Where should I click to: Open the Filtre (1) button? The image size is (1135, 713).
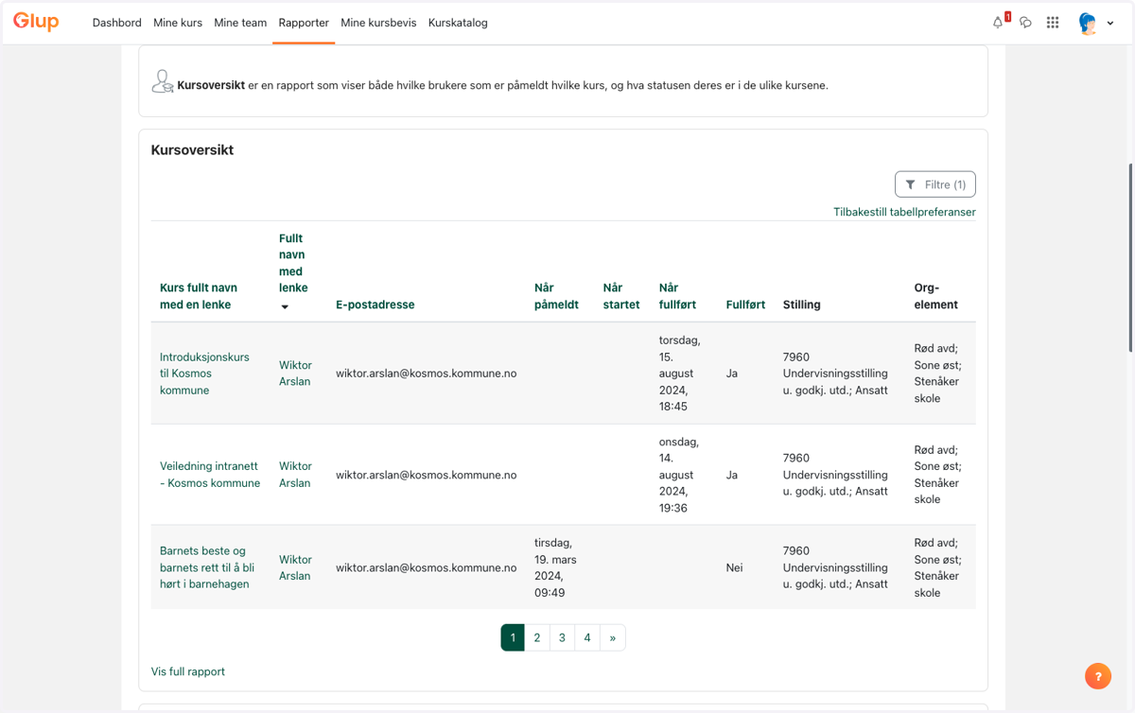tap(935, 184)
